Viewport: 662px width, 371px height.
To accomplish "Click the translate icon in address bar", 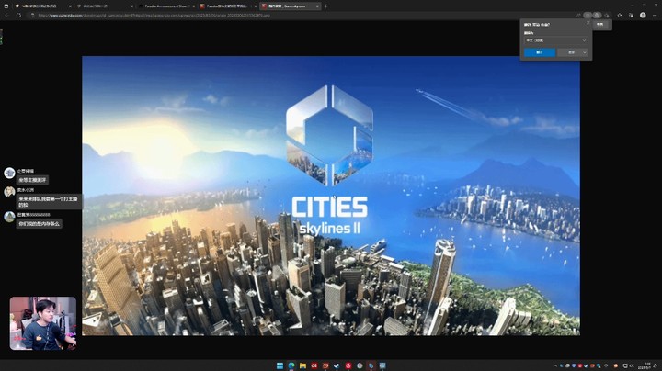I will pyautogui.click(x=588, y=16).
